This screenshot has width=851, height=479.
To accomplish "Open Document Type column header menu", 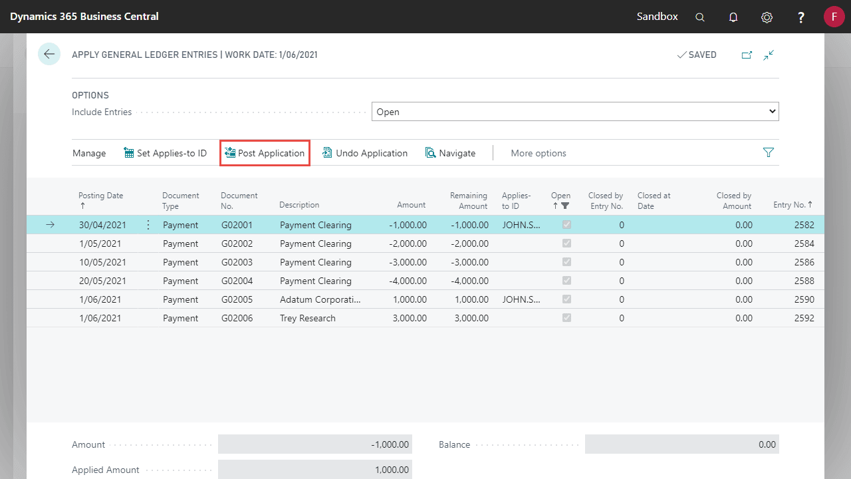I will point(180,200).
